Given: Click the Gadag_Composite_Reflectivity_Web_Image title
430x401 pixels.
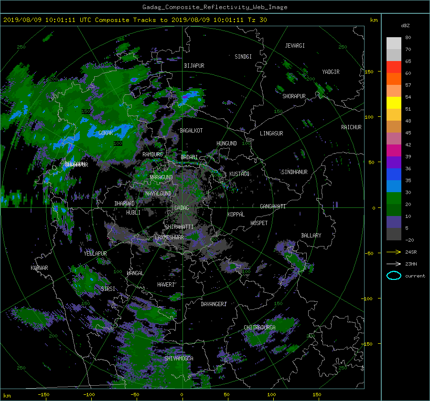Looking at the screenshot, I should click(215, 7).
